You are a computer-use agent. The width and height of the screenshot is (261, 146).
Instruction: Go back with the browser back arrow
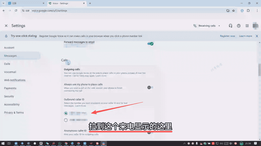pos(4,11)
